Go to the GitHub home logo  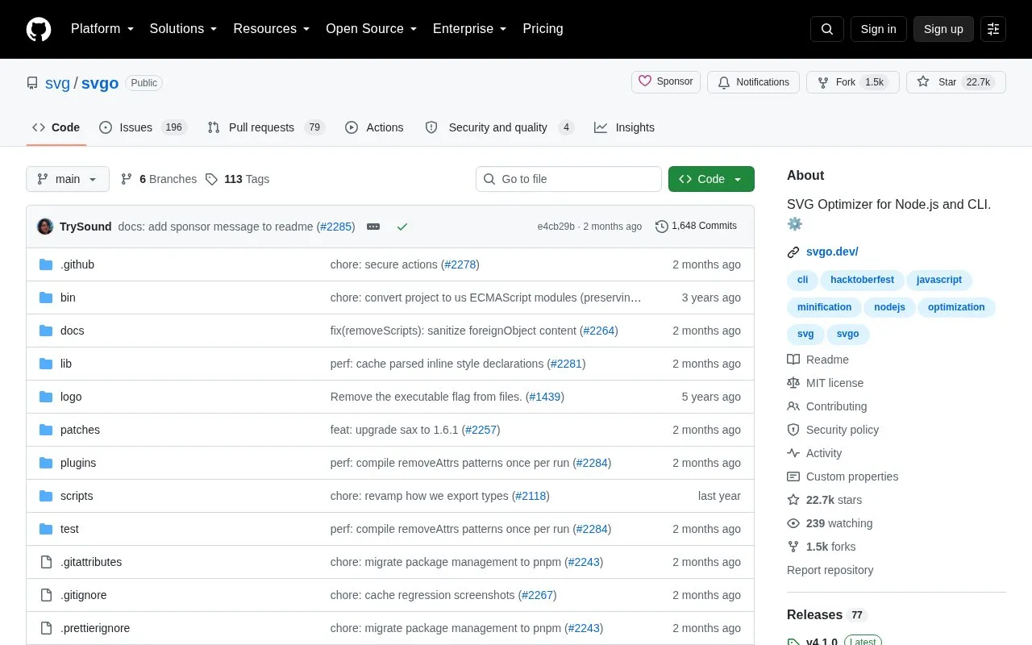click(x=39, y=29)
